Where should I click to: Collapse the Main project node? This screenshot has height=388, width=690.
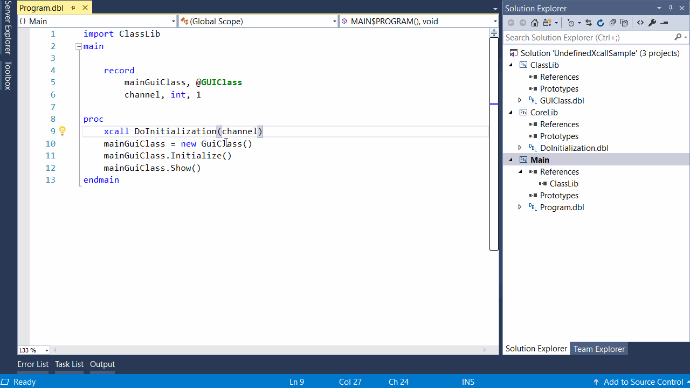click(510, 160)
